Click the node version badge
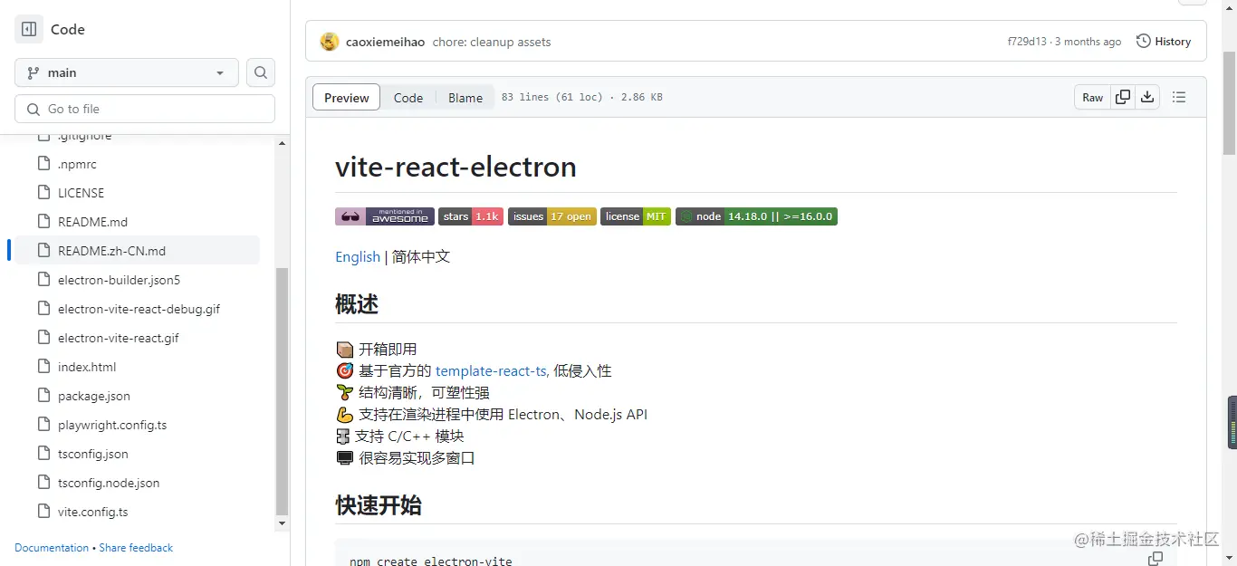 (756, 216)
